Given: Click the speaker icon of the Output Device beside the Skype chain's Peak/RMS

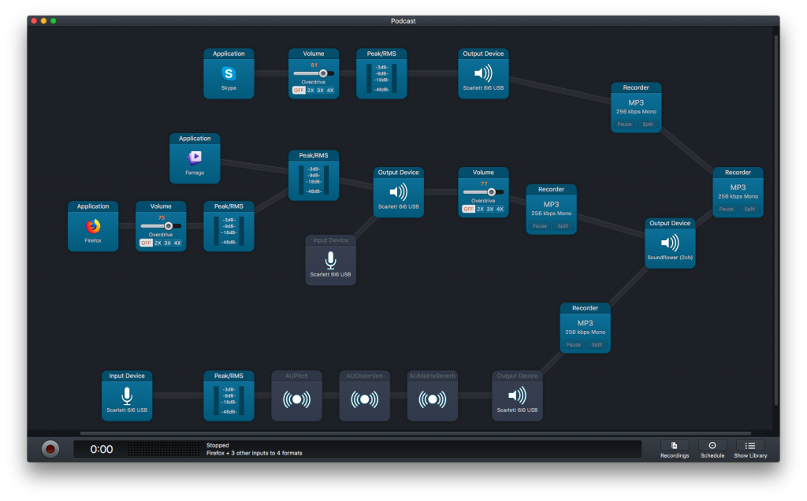Looking at the screenshot, I should [483, 73].
